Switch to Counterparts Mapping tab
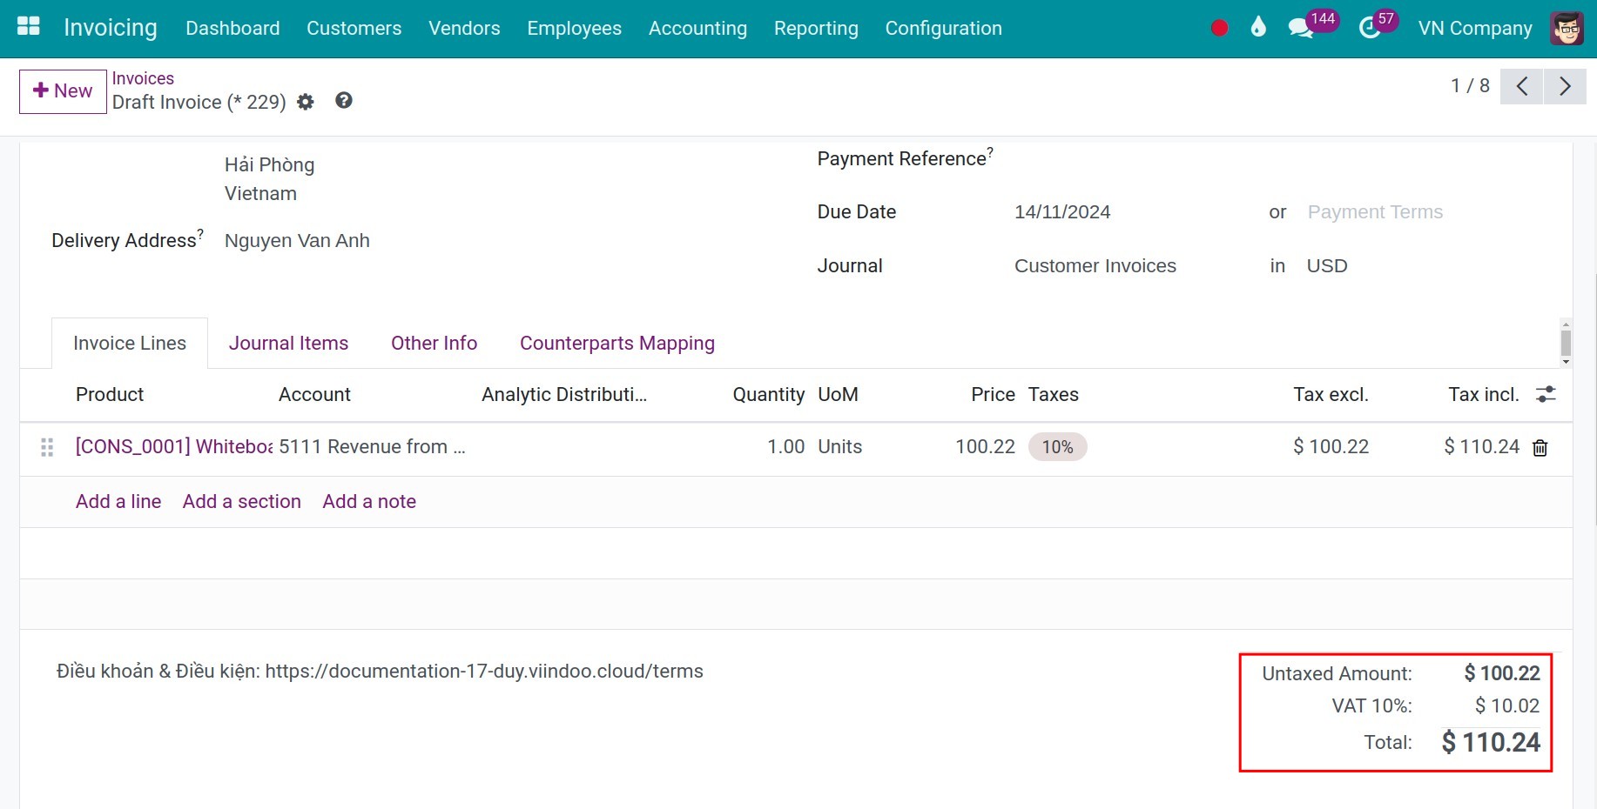 tap(617, 343)
